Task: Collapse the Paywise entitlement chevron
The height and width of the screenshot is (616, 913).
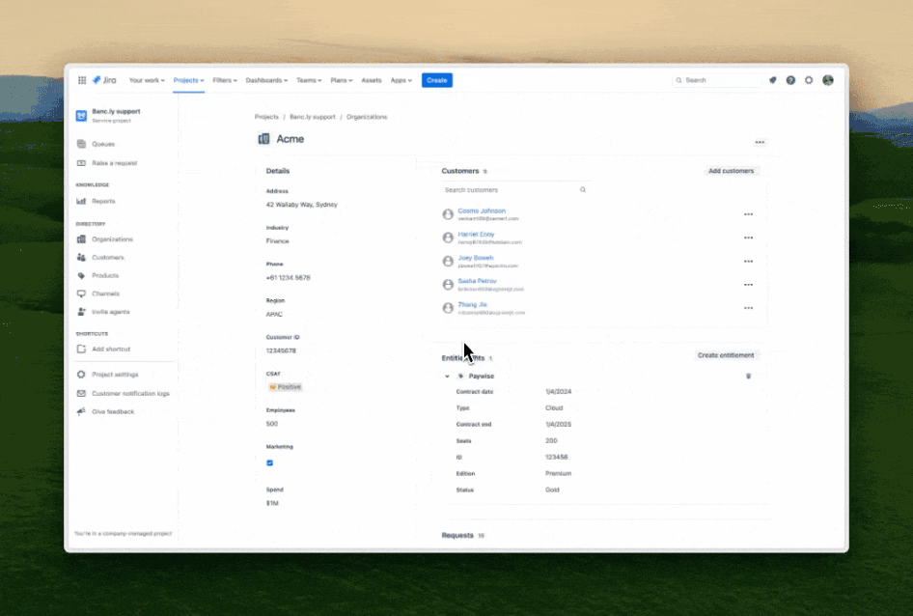Action: pos(447,376)
